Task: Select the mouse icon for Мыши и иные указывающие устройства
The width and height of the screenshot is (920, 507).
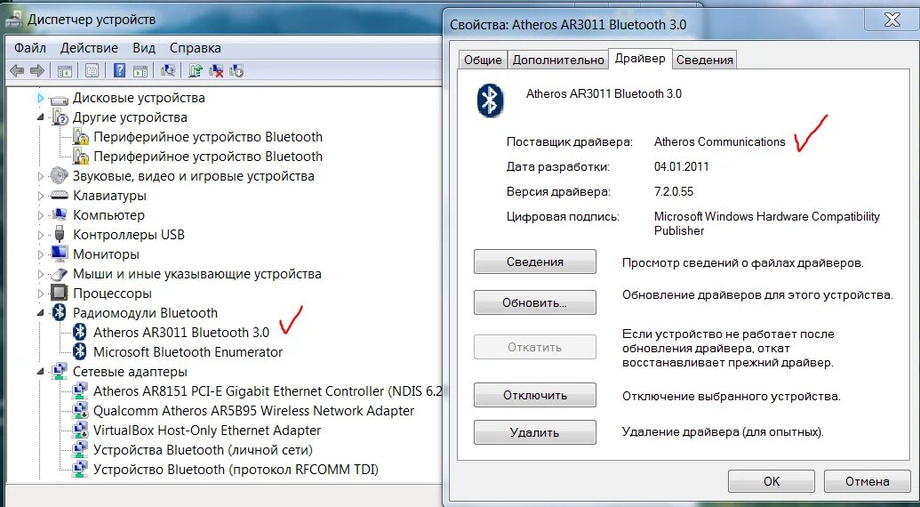Action: point(60,273)
